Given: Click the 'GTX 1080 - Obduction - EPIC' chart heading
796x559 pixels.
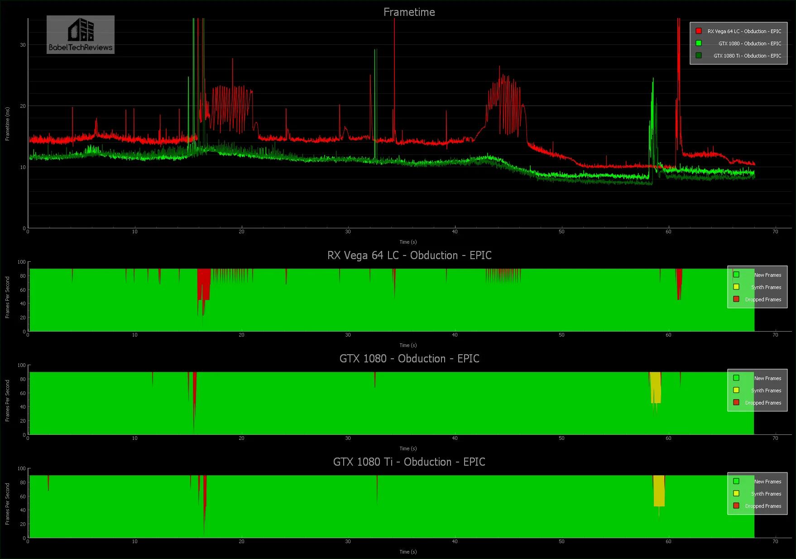Looking at the screenshot, I should point(409,359).
